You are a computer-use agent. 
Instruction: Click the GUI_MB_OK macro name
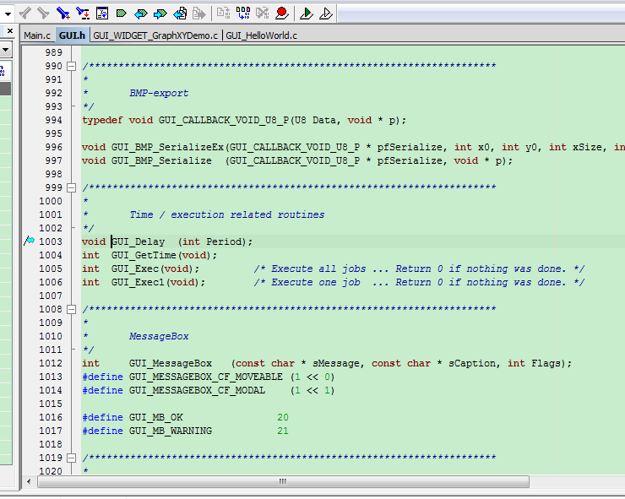pos(156,418)
